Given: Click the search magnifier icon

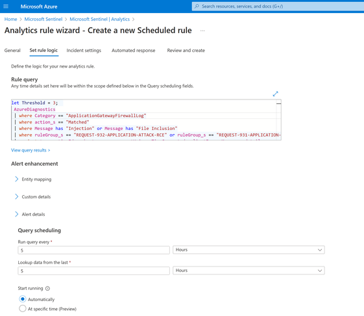Looking at the screenshot, I should (197, 7).
